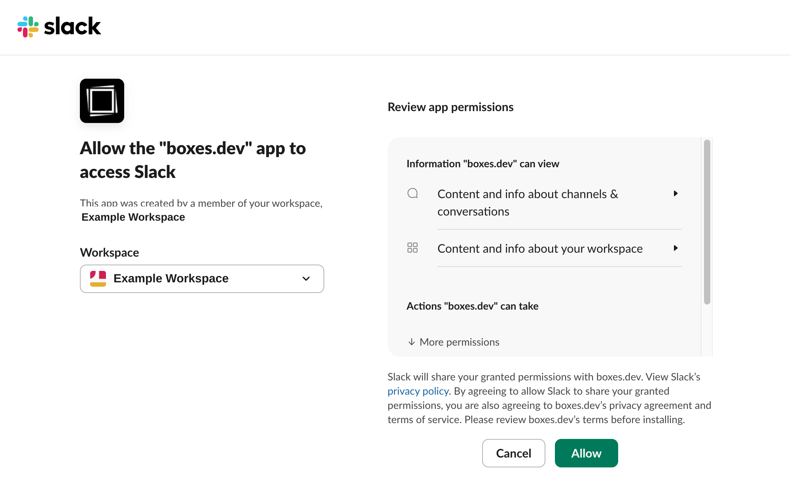Click 'Information "boxes.dev" can view' heading
The image size is (791, 503).
(x=483, y=164)
